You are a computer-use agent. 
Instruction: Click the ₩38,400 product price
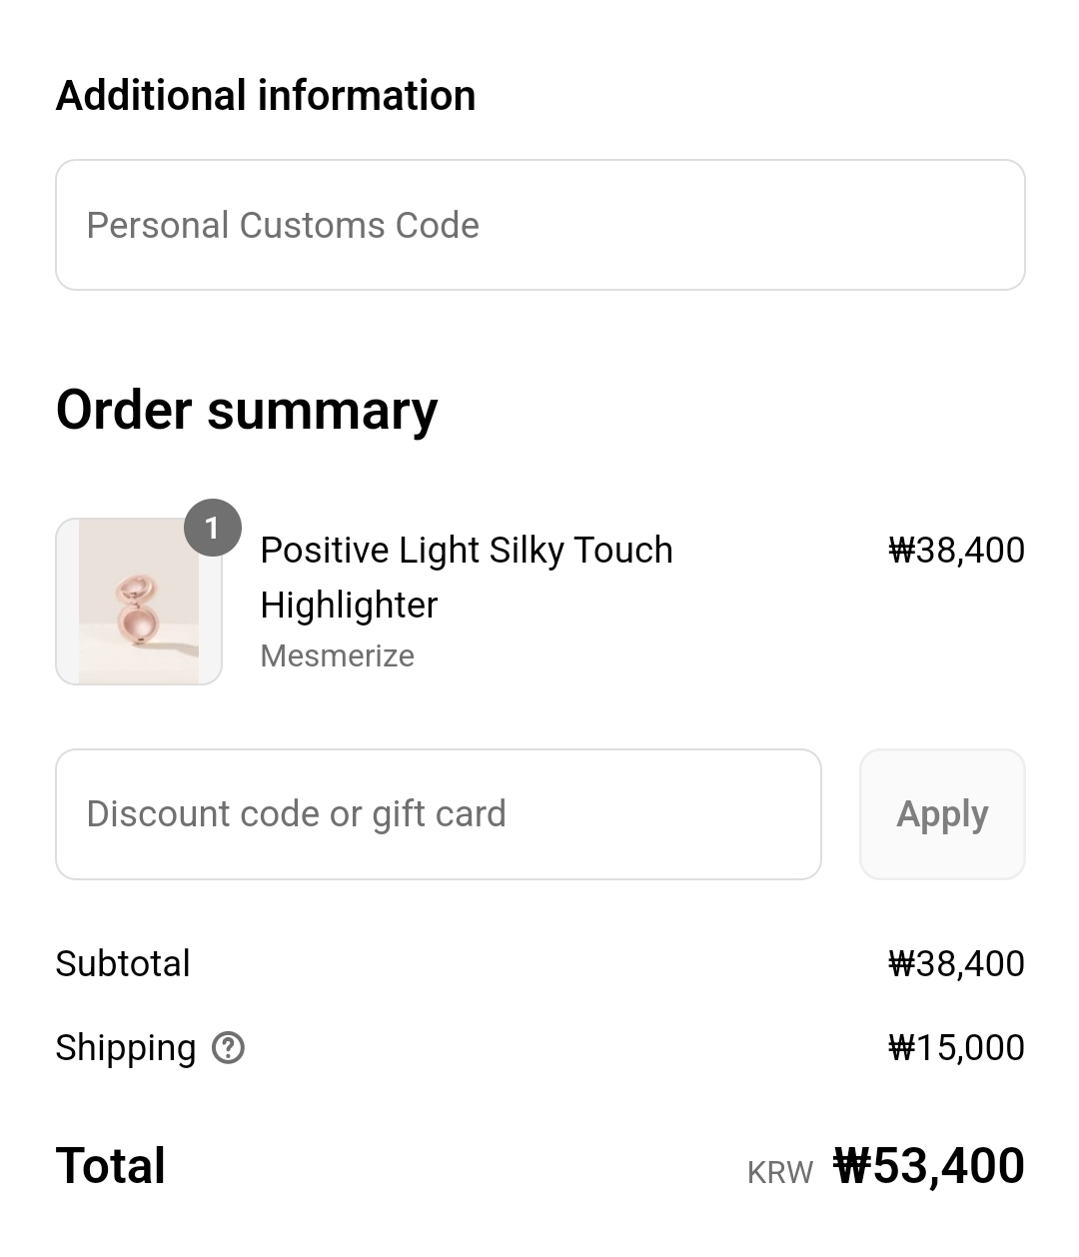tap(956, 551)
